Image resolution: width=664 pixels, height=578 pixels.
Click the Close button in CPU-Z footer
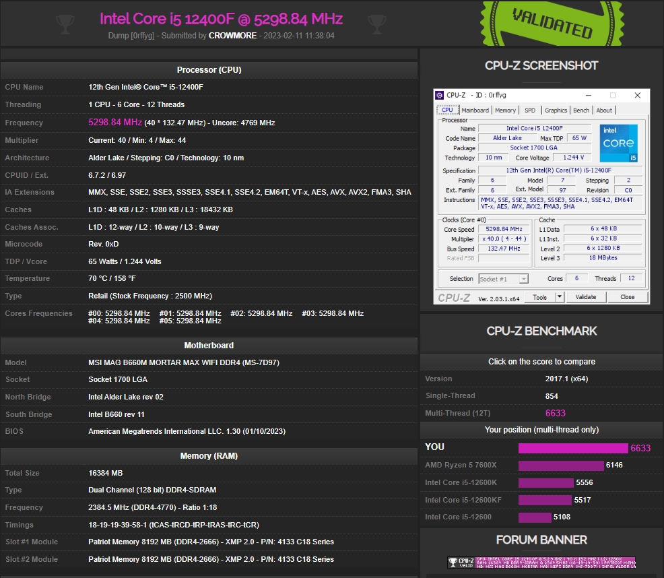(x=627, y=297)
